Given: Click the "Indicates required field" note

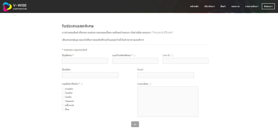Looking at the screenshot, I should click(75, 50).
